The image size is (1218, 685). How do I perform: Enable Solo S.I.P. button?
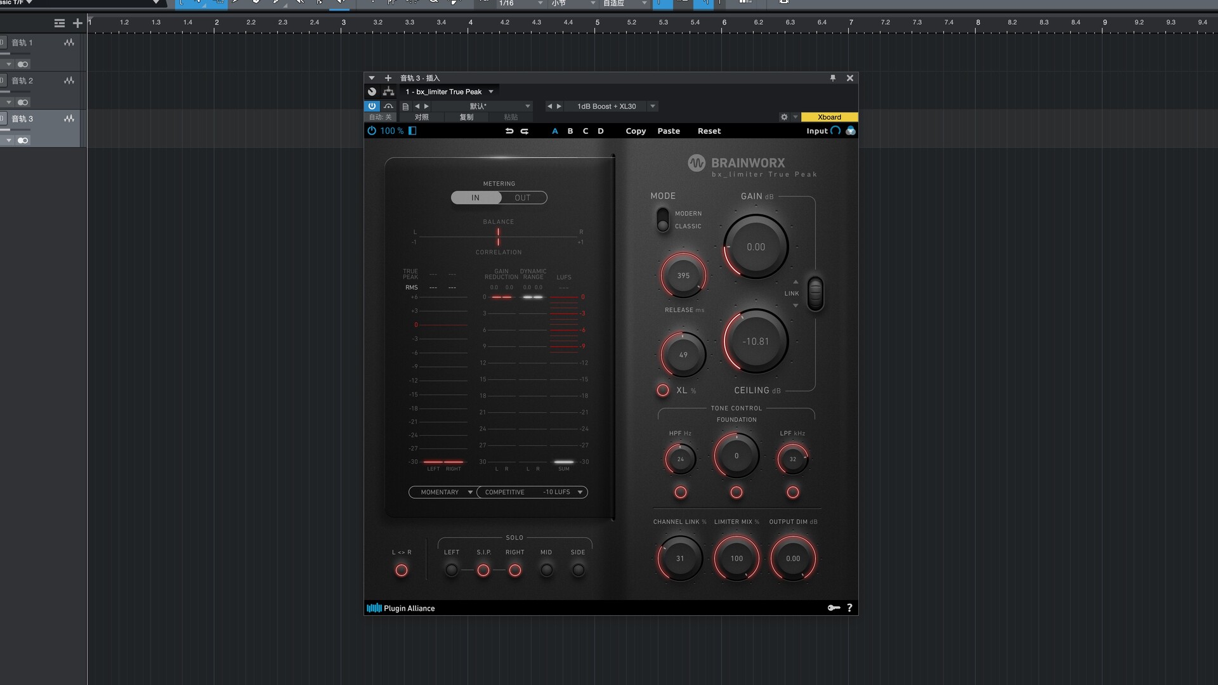[483, 570]
